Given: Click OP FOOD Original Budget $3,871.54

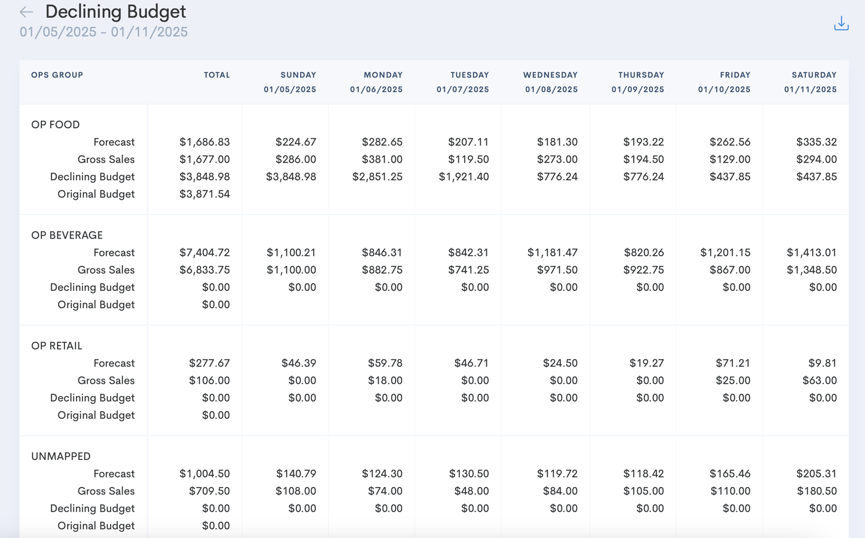Looking at the screenshot, I should (x=205, y=194).
